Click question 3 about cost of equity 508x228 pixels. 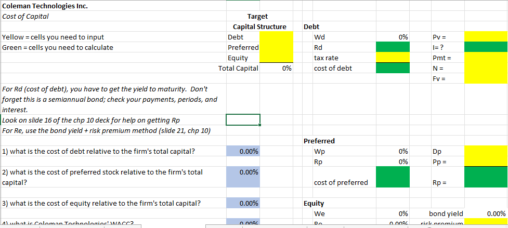(101, 204)
